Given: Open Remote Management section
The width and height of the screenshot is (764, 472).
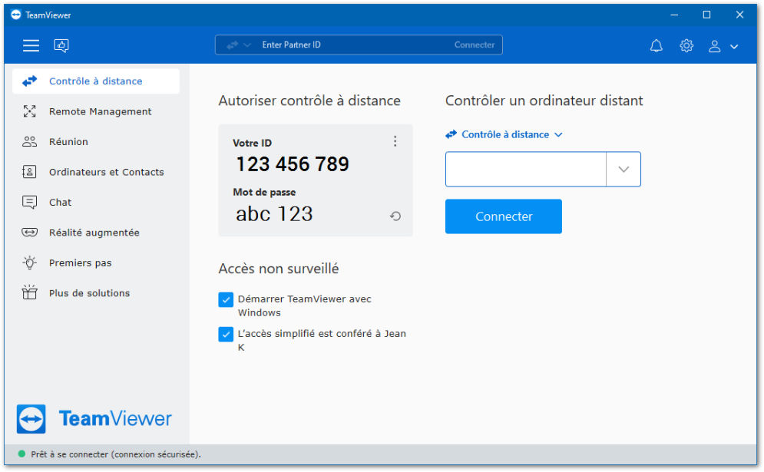Looking at the screenshot, I should pos(96,111).
